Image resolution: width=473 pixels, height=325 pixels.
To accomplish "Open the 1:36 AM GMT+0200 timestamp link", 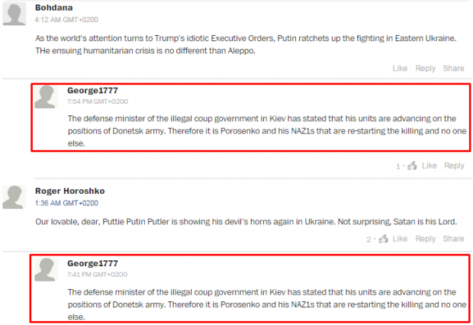I will coord(66,203).
